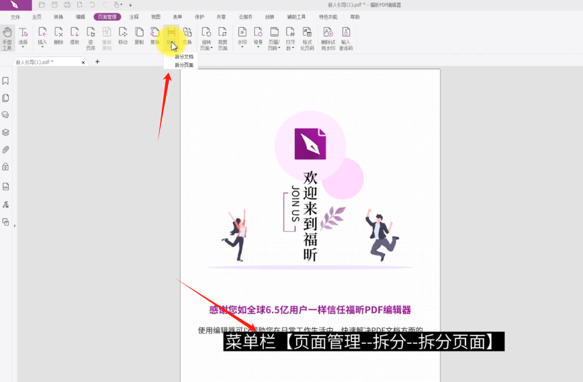
Task: Switch to the Features (特色功能) tab
Action: pyautogui.click(x=328, y=17)
